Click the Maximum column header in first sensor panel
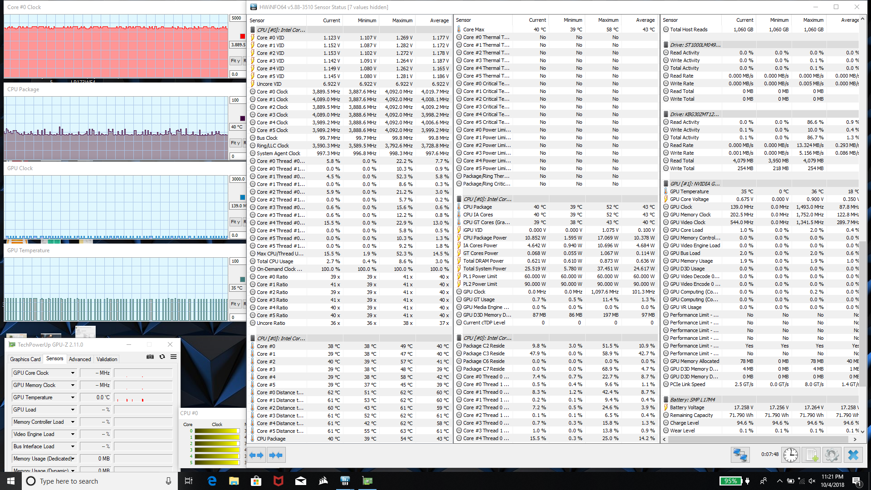Viewport: 871px width, 490px height. [402, 20]
